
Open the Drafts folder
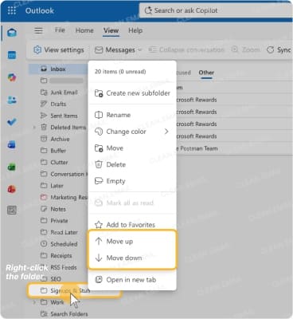click(58, 104)
